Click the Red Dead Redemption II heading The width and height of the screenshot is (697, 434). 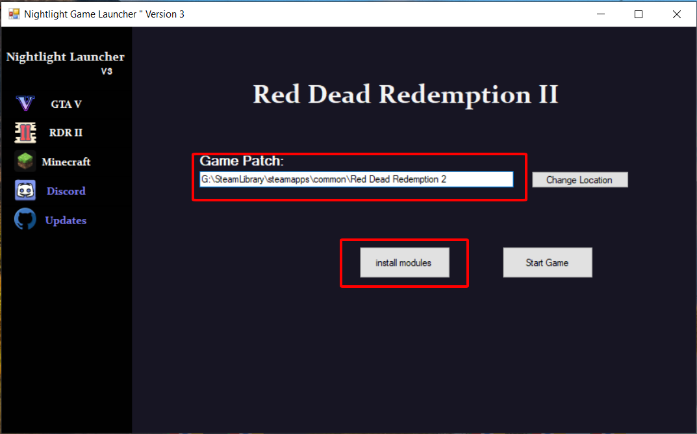click(405, 94)
